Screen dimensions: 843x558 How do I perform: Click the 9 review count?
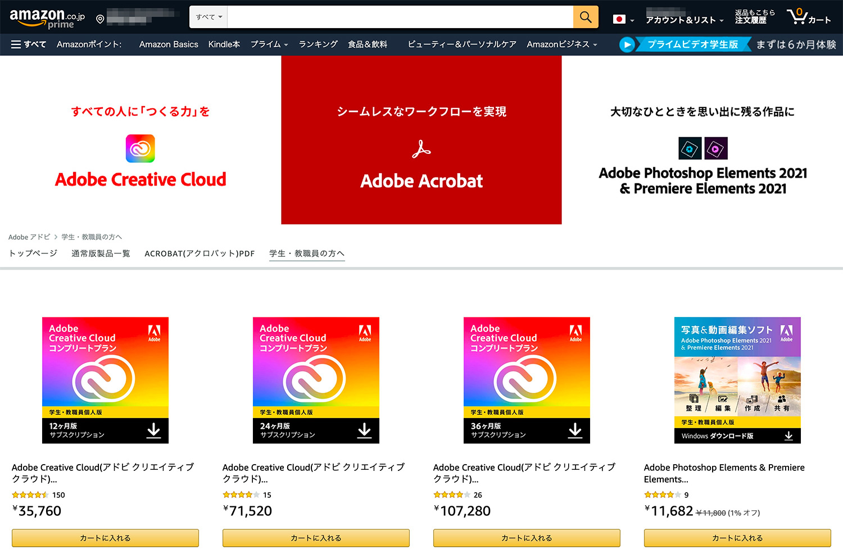(686, 495)
